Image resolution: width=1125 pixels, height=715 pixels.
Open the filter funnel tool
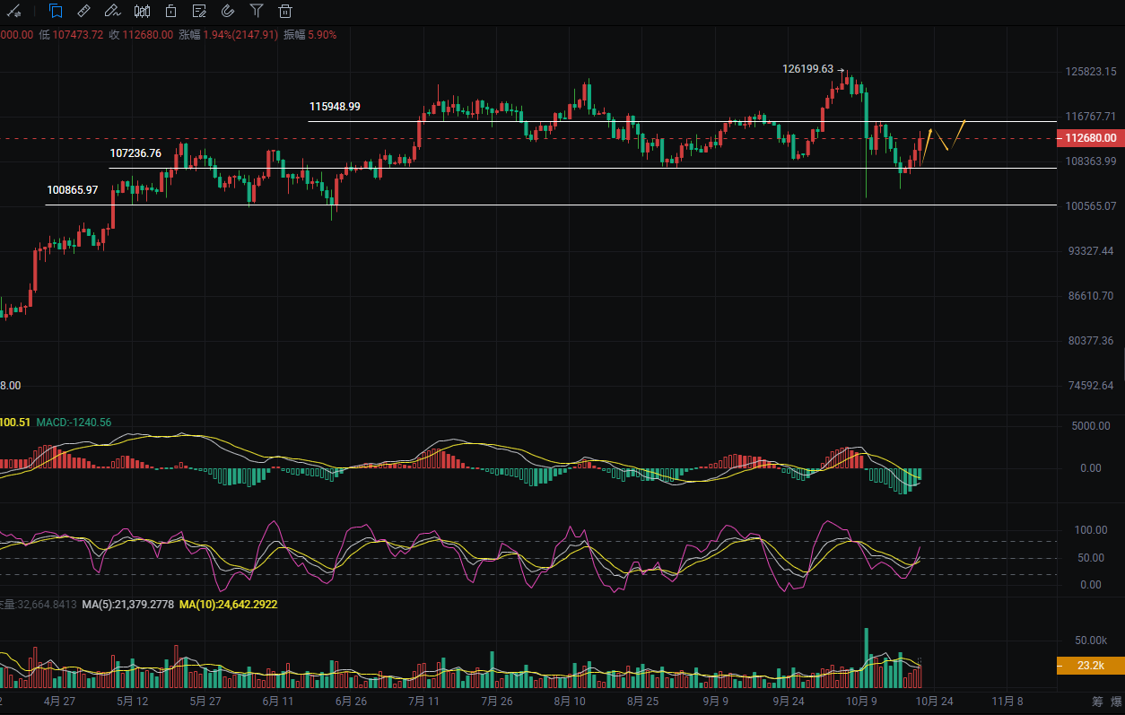coord(257,12)
